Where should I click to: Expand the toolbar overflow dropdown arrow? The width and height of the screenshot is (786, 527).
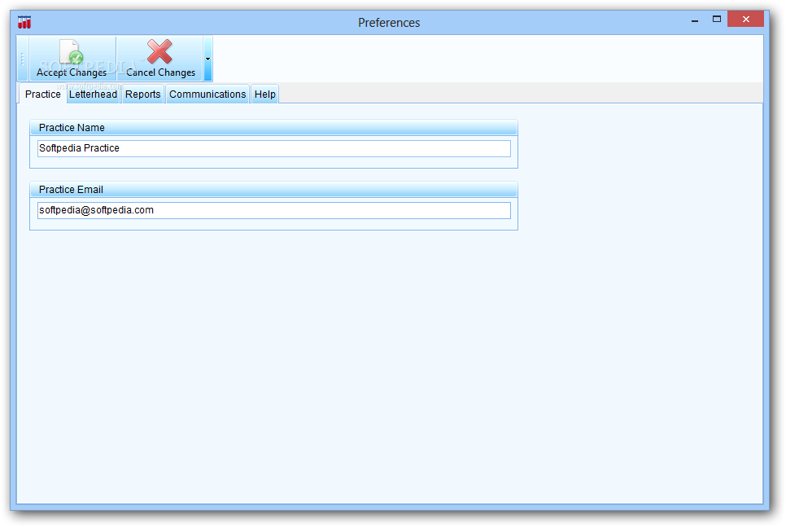(x=207, y=59)
